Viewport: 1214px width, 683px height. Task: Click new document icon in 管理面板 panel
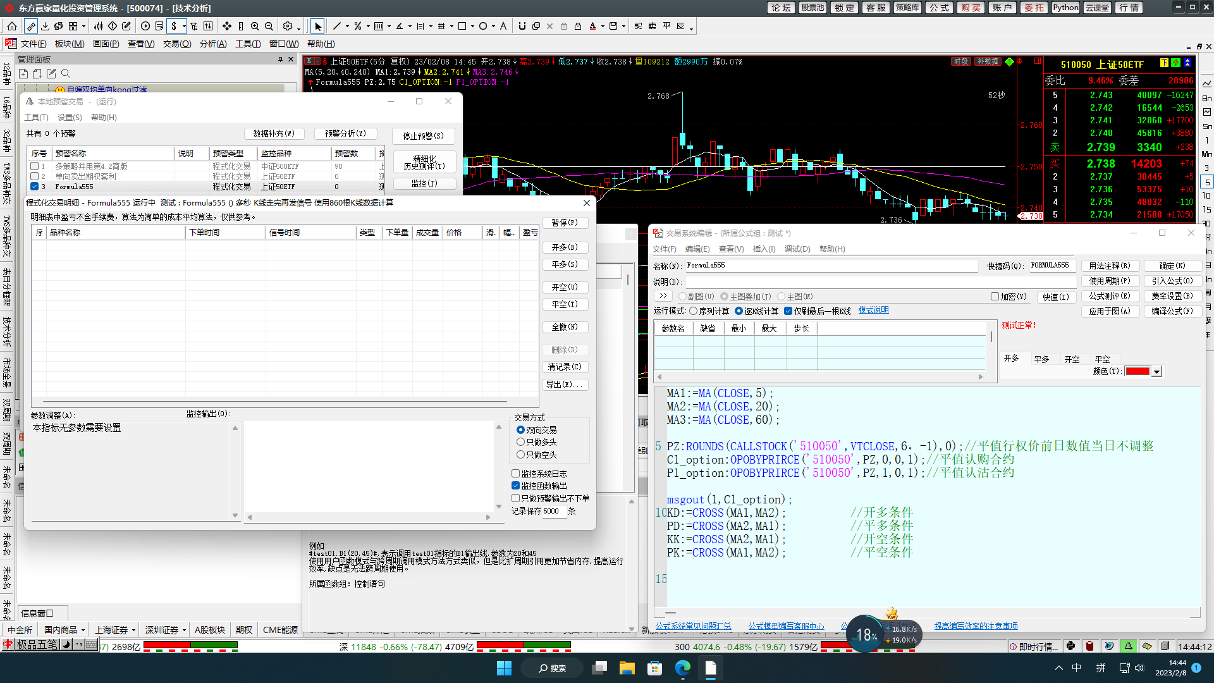[x=23, y=74]
